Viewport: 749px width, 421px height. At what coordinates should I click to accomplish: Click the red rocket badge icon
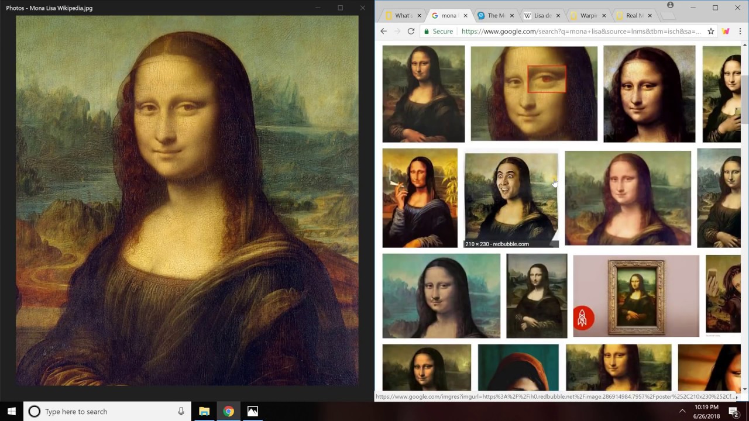point(583,318)
